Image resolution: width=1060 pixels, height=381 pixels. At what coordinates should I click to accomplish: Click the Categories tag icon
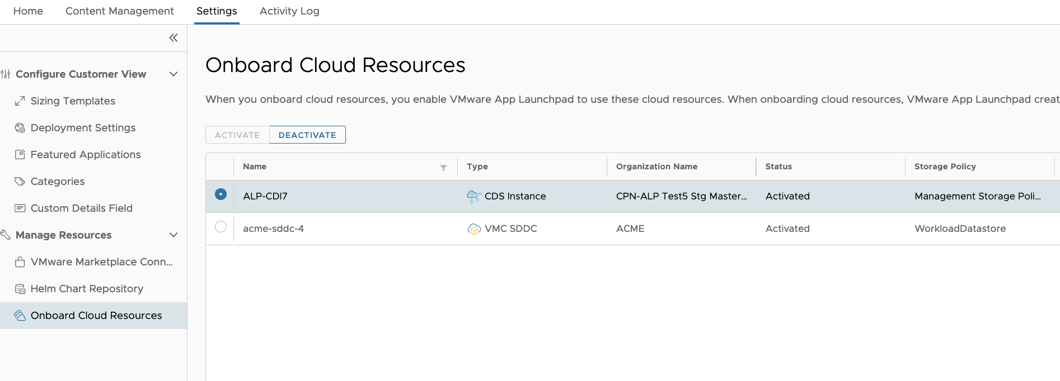tap(20, 182)
